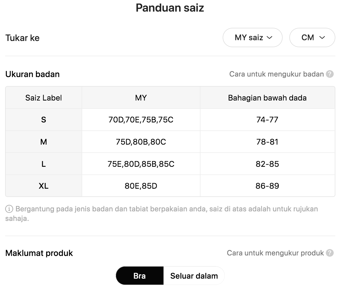The image size is (341, 299).
Task: Click the Saiz Label column header
Action: [x=44, y=98]
